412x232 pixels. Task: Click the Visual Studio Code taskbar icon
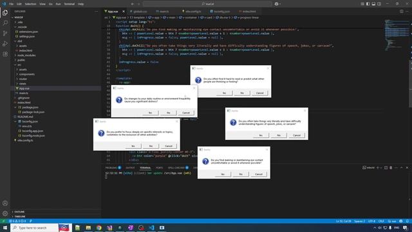coord(152,227)
